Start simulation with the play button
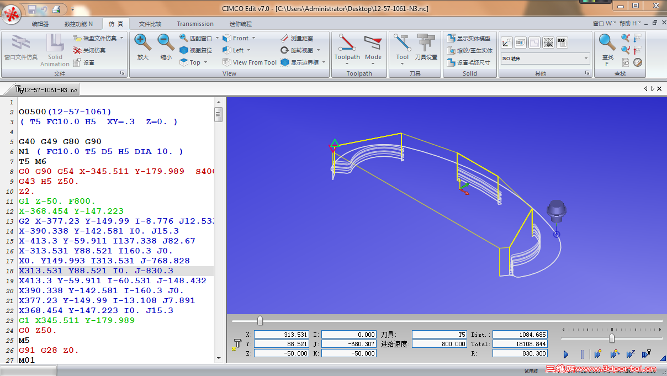Image resolution: width=667 pixels, height=376 pixels. click(566, 354)
